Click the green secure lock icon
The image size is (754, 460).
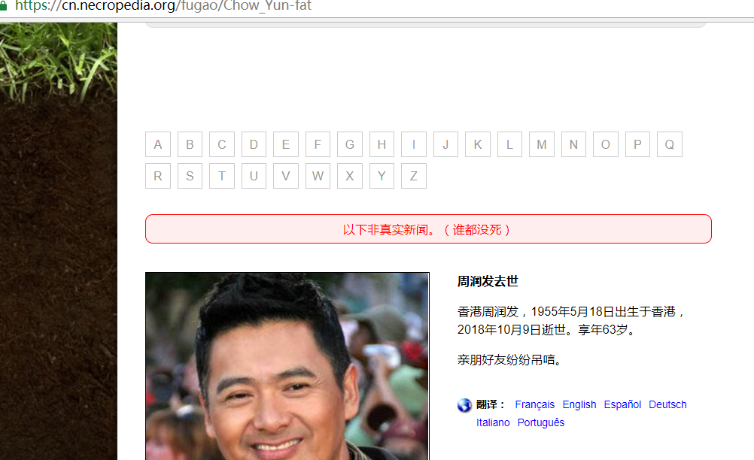[3, 6]
